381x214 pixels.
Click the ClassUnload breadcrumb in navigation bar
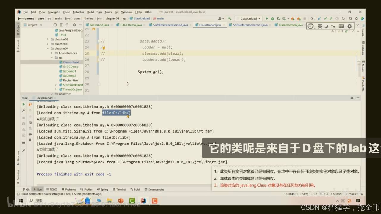click(142, 18)
